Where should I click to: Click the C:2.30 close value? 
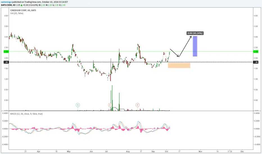[62, 5]
